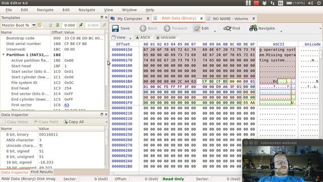Open the network transfer arrows indicator
The width and height of the screenshot is (323, 182).
pos(273,3)
